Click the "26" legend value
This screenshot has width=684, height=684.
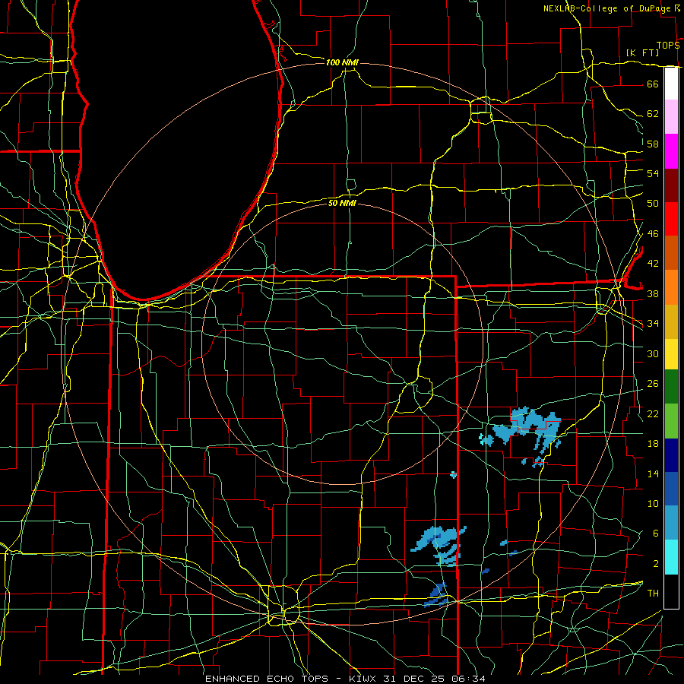click(653, 384)
